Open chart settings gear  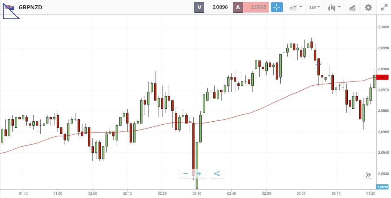click(x=368, y=7)
